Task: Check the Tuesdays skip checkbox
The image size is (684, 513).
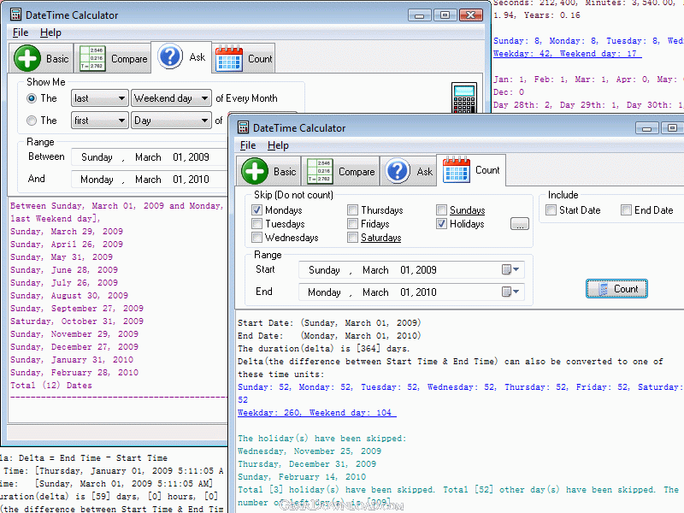Action: click(x=257, y=224)
